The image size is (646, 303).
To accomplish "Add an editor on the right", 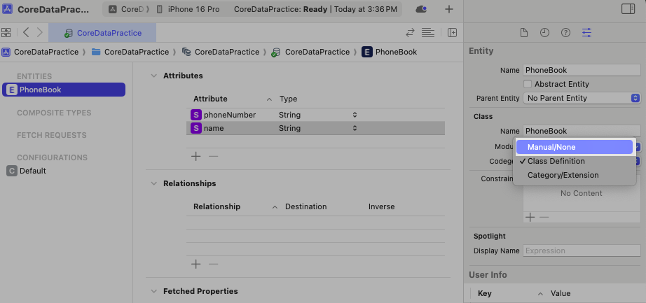I will click(453, 33).
